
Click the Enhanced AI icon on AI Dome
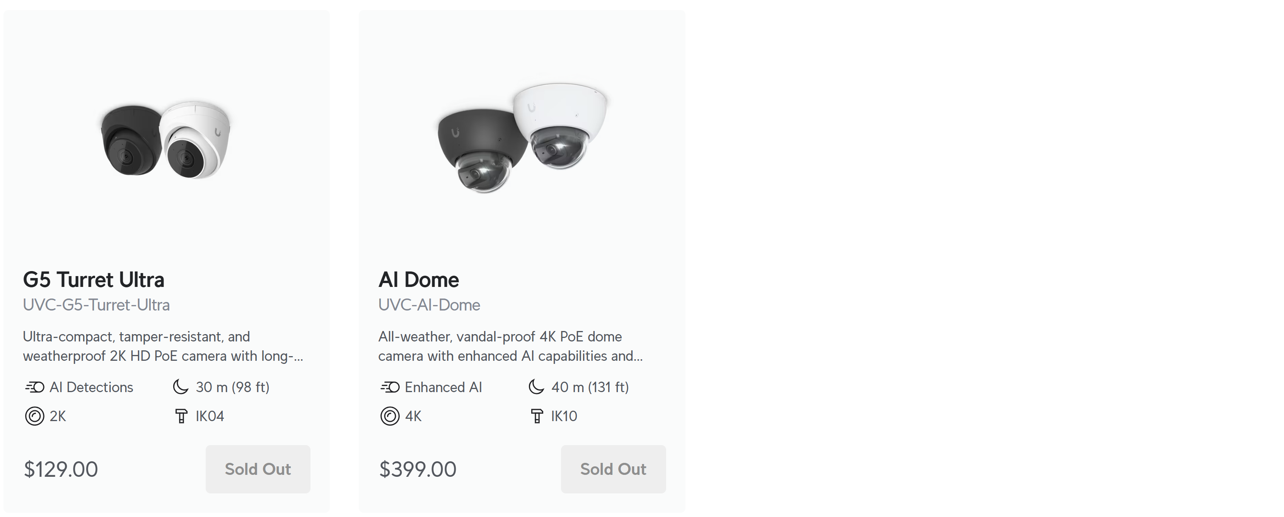tap(390, 387)
